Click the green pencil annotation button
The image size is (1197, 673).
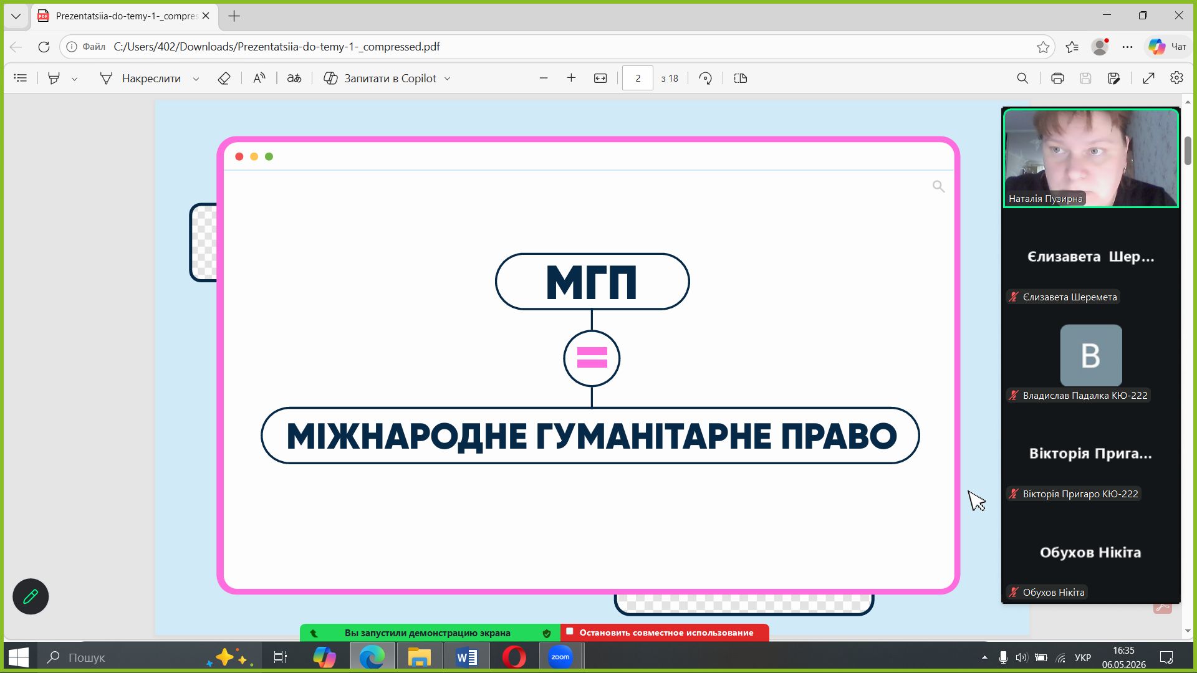point(31,597)
